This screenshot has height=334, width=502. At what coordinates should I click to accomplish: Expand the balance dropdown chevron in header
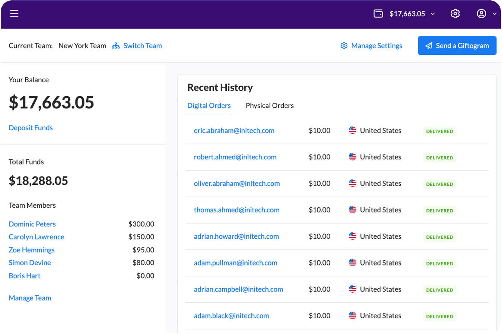[x=433, y=14]
